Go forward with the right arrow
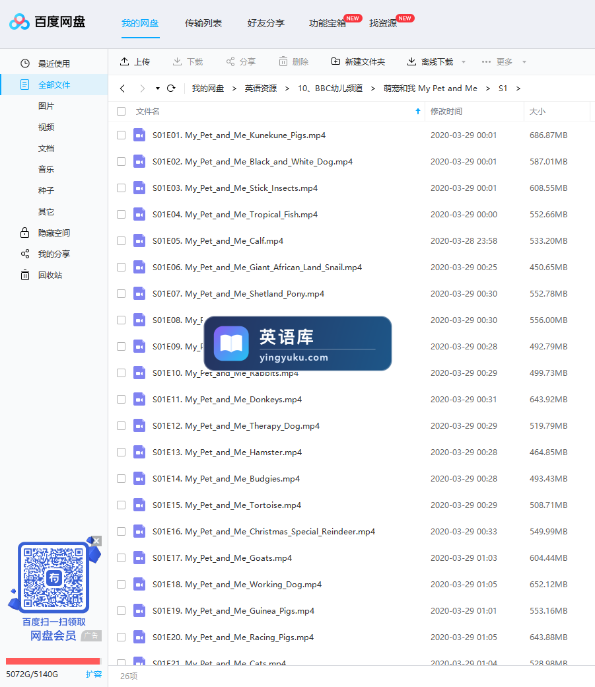The width and height of the screenshot is (595, 687). click(142, 89)
